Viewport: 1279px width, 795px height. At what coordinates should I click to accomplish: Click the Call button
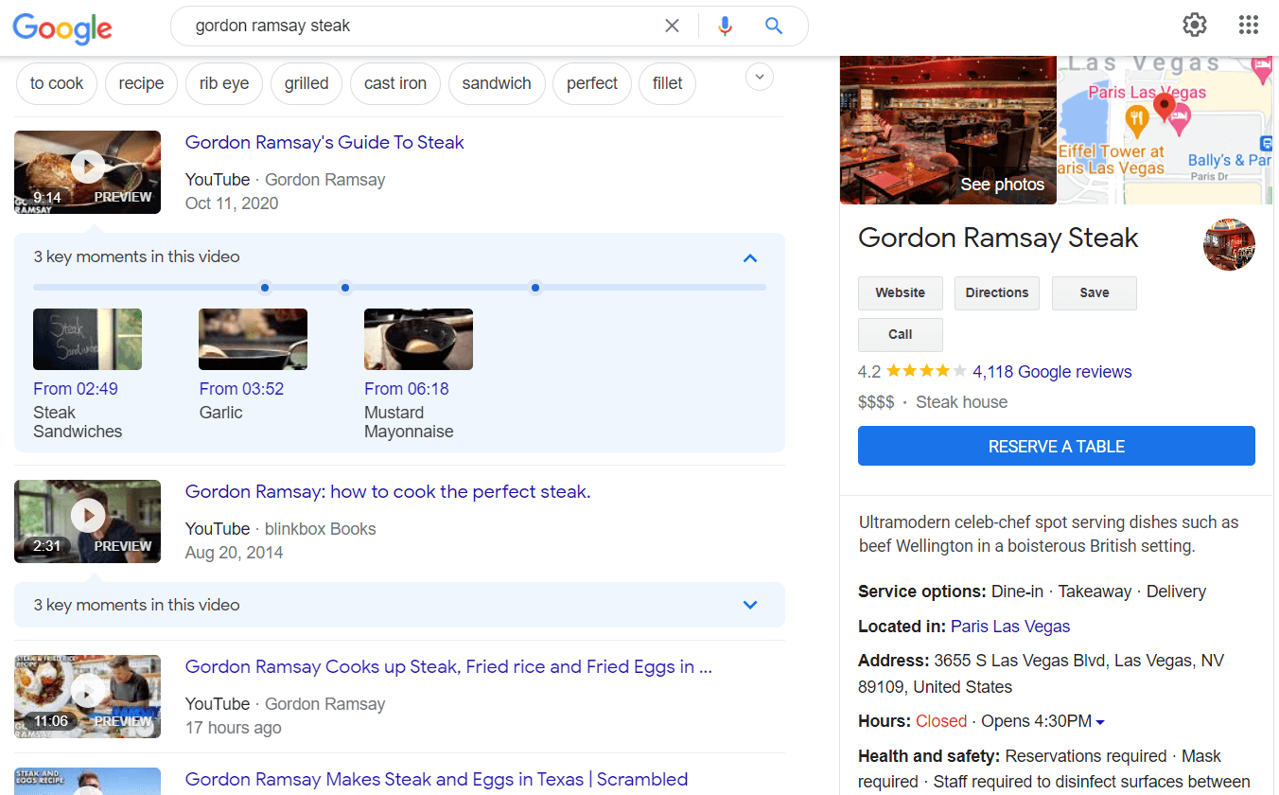point(901,335)
